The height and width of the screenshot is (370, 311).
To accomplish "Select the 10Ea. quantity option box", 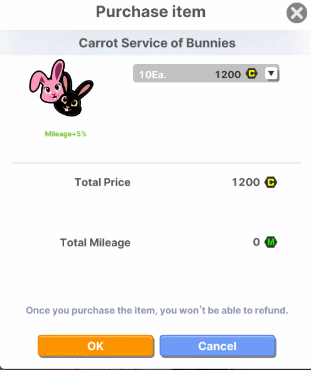I will click(x=206, y=74).
